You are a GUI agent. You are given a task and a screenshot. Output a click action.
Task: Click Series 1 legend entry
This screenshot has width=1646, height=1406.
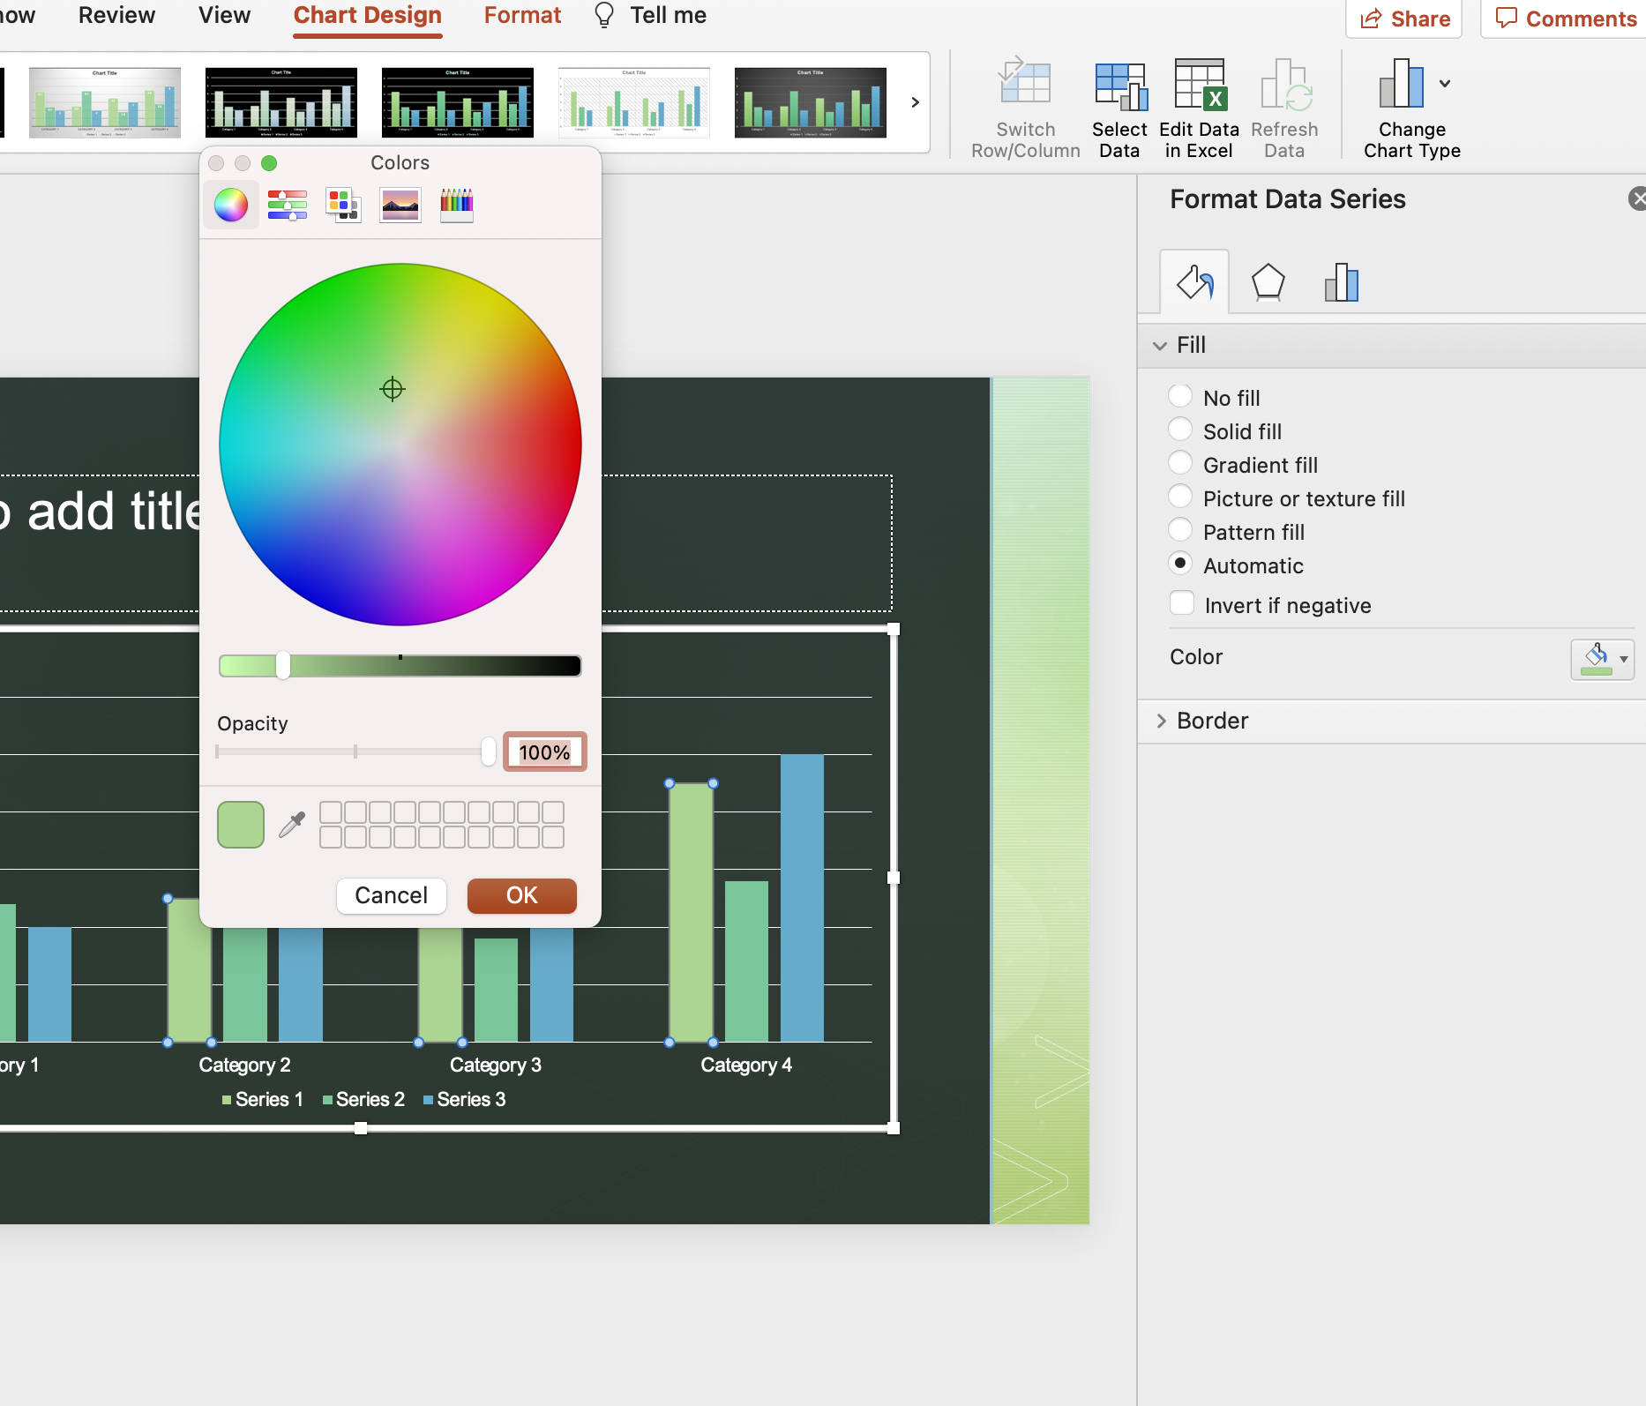tap(262, 1099)
